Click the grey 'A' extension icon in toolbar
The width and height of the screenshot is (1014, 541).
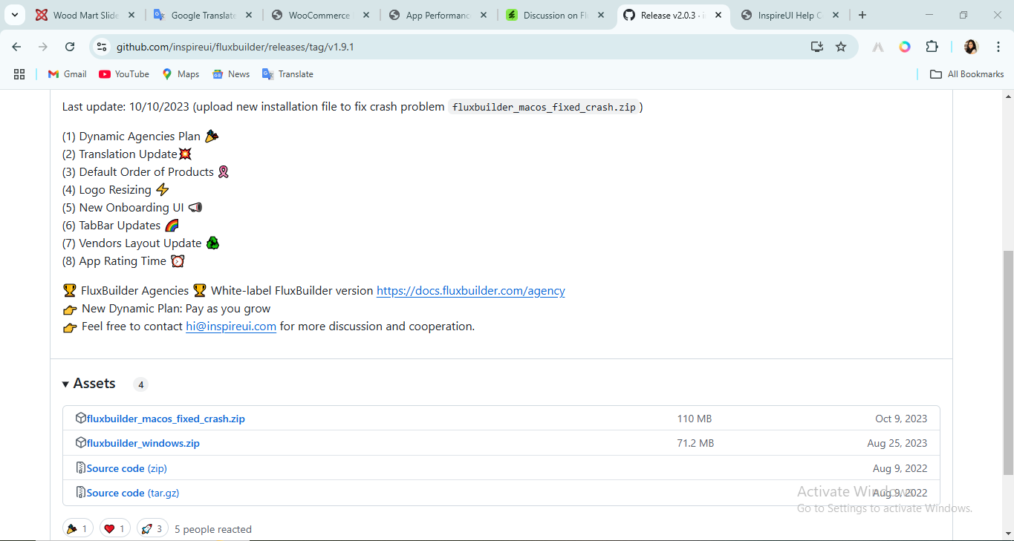878,47
